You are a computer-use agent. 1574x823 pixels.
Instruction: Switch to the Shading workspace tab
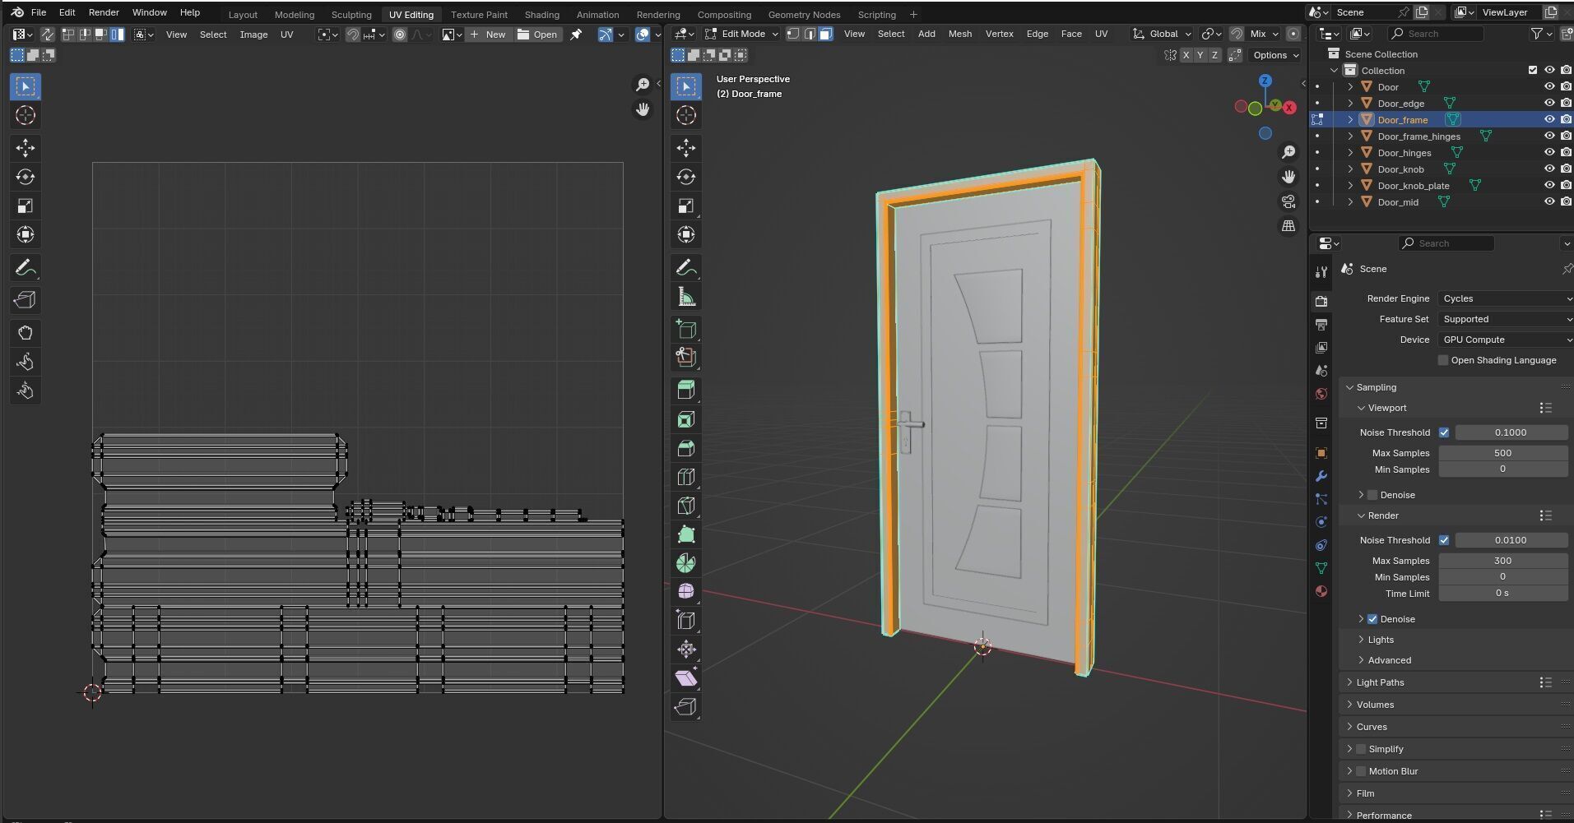[541, 15]
